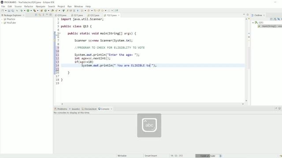
Task: Click Collapse All in Package Explorer
Action: point(36,15)
